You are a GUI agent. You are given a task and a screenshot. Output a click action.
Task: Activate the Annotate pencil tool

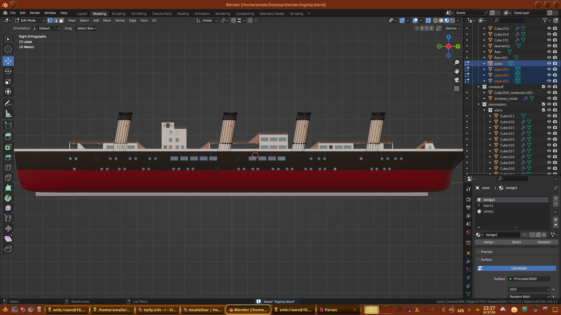[8, 104]
